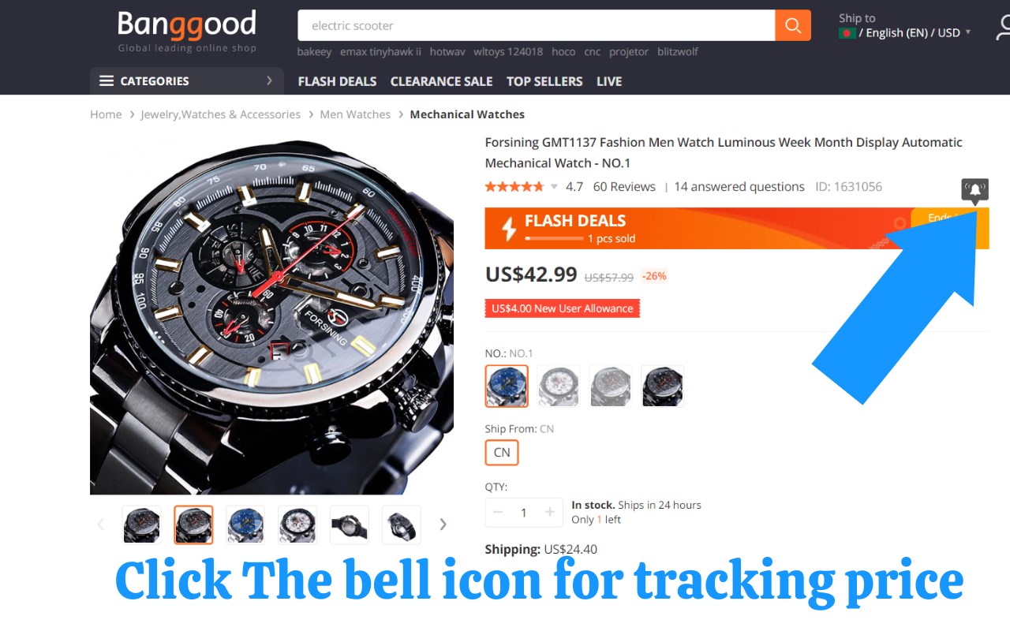Viewport: 1010px width, 631px height.
Task: Click the plus icon to increase quantity
Action: [x=550, y=513]
